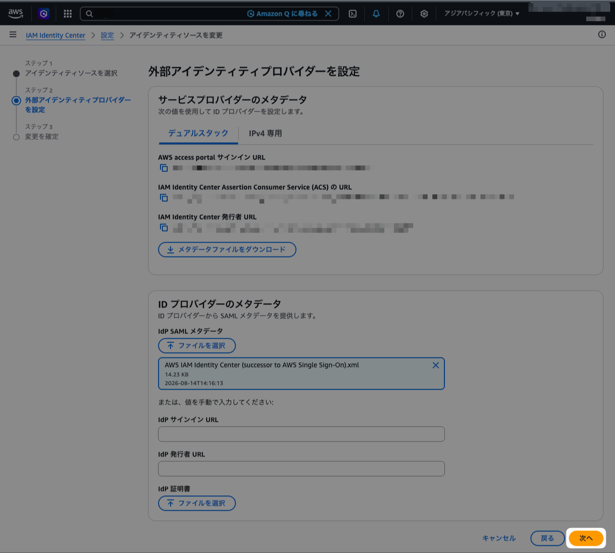Click ファイルを選択 under IdP 証明書

(x=197, y=503)
